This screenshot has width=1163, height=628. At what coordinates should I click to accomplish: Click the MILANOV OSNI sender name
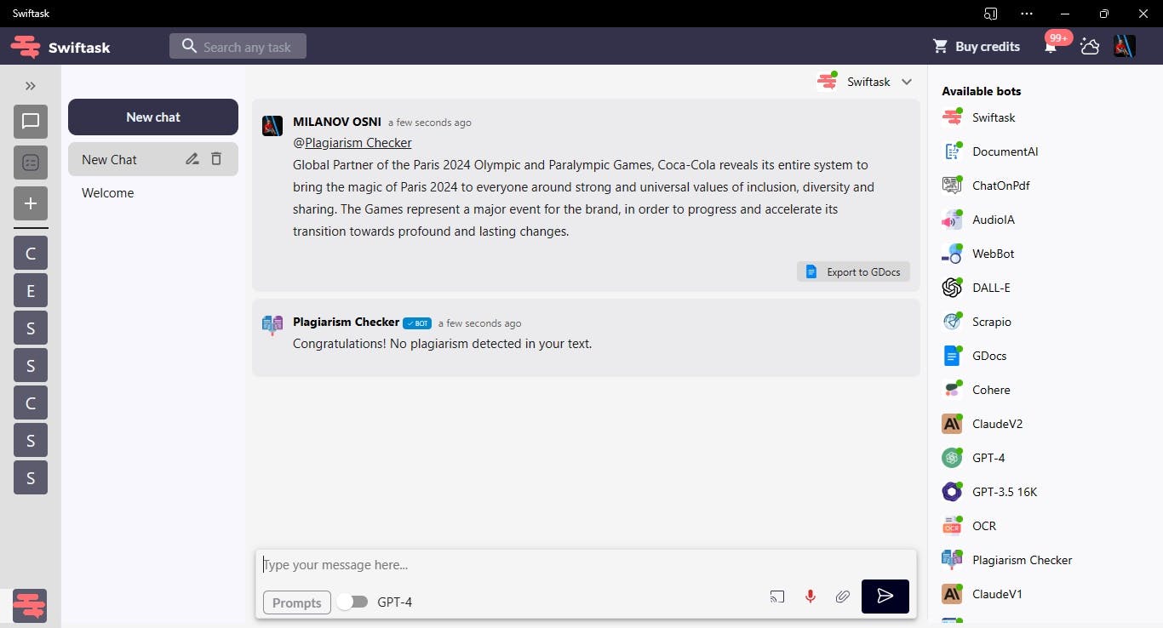click(337, 122)
